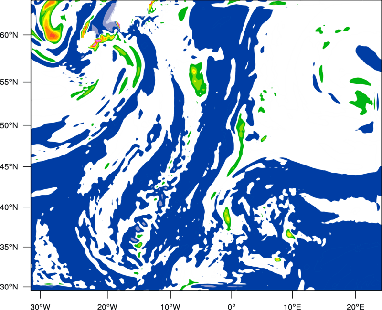Screen dimensions: 382x310
Task: Click the 35°N latitude label
Action: [9, 247]
